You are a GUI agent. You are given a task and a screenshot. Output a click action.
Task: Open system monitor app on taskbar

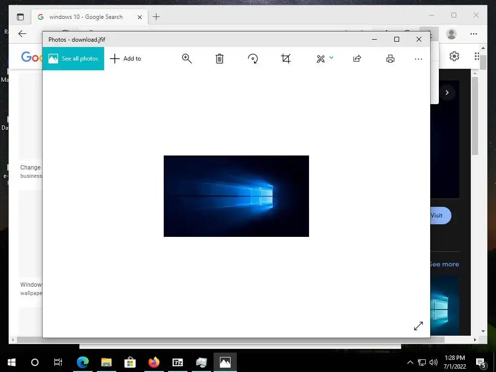(201, 362)
